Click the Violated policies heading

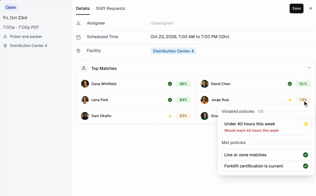tap(238, 111)
